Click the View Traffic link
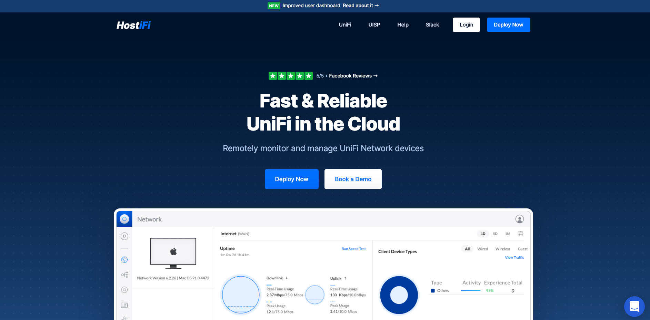This screenshot has height=320, width=650. 514,258
